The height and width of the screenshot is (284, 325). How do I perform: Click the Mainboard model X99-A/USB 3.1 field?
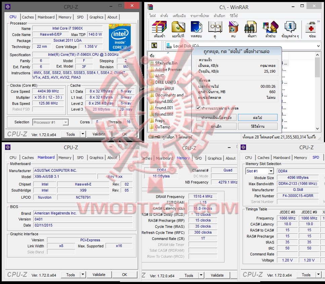coord(65,177)
